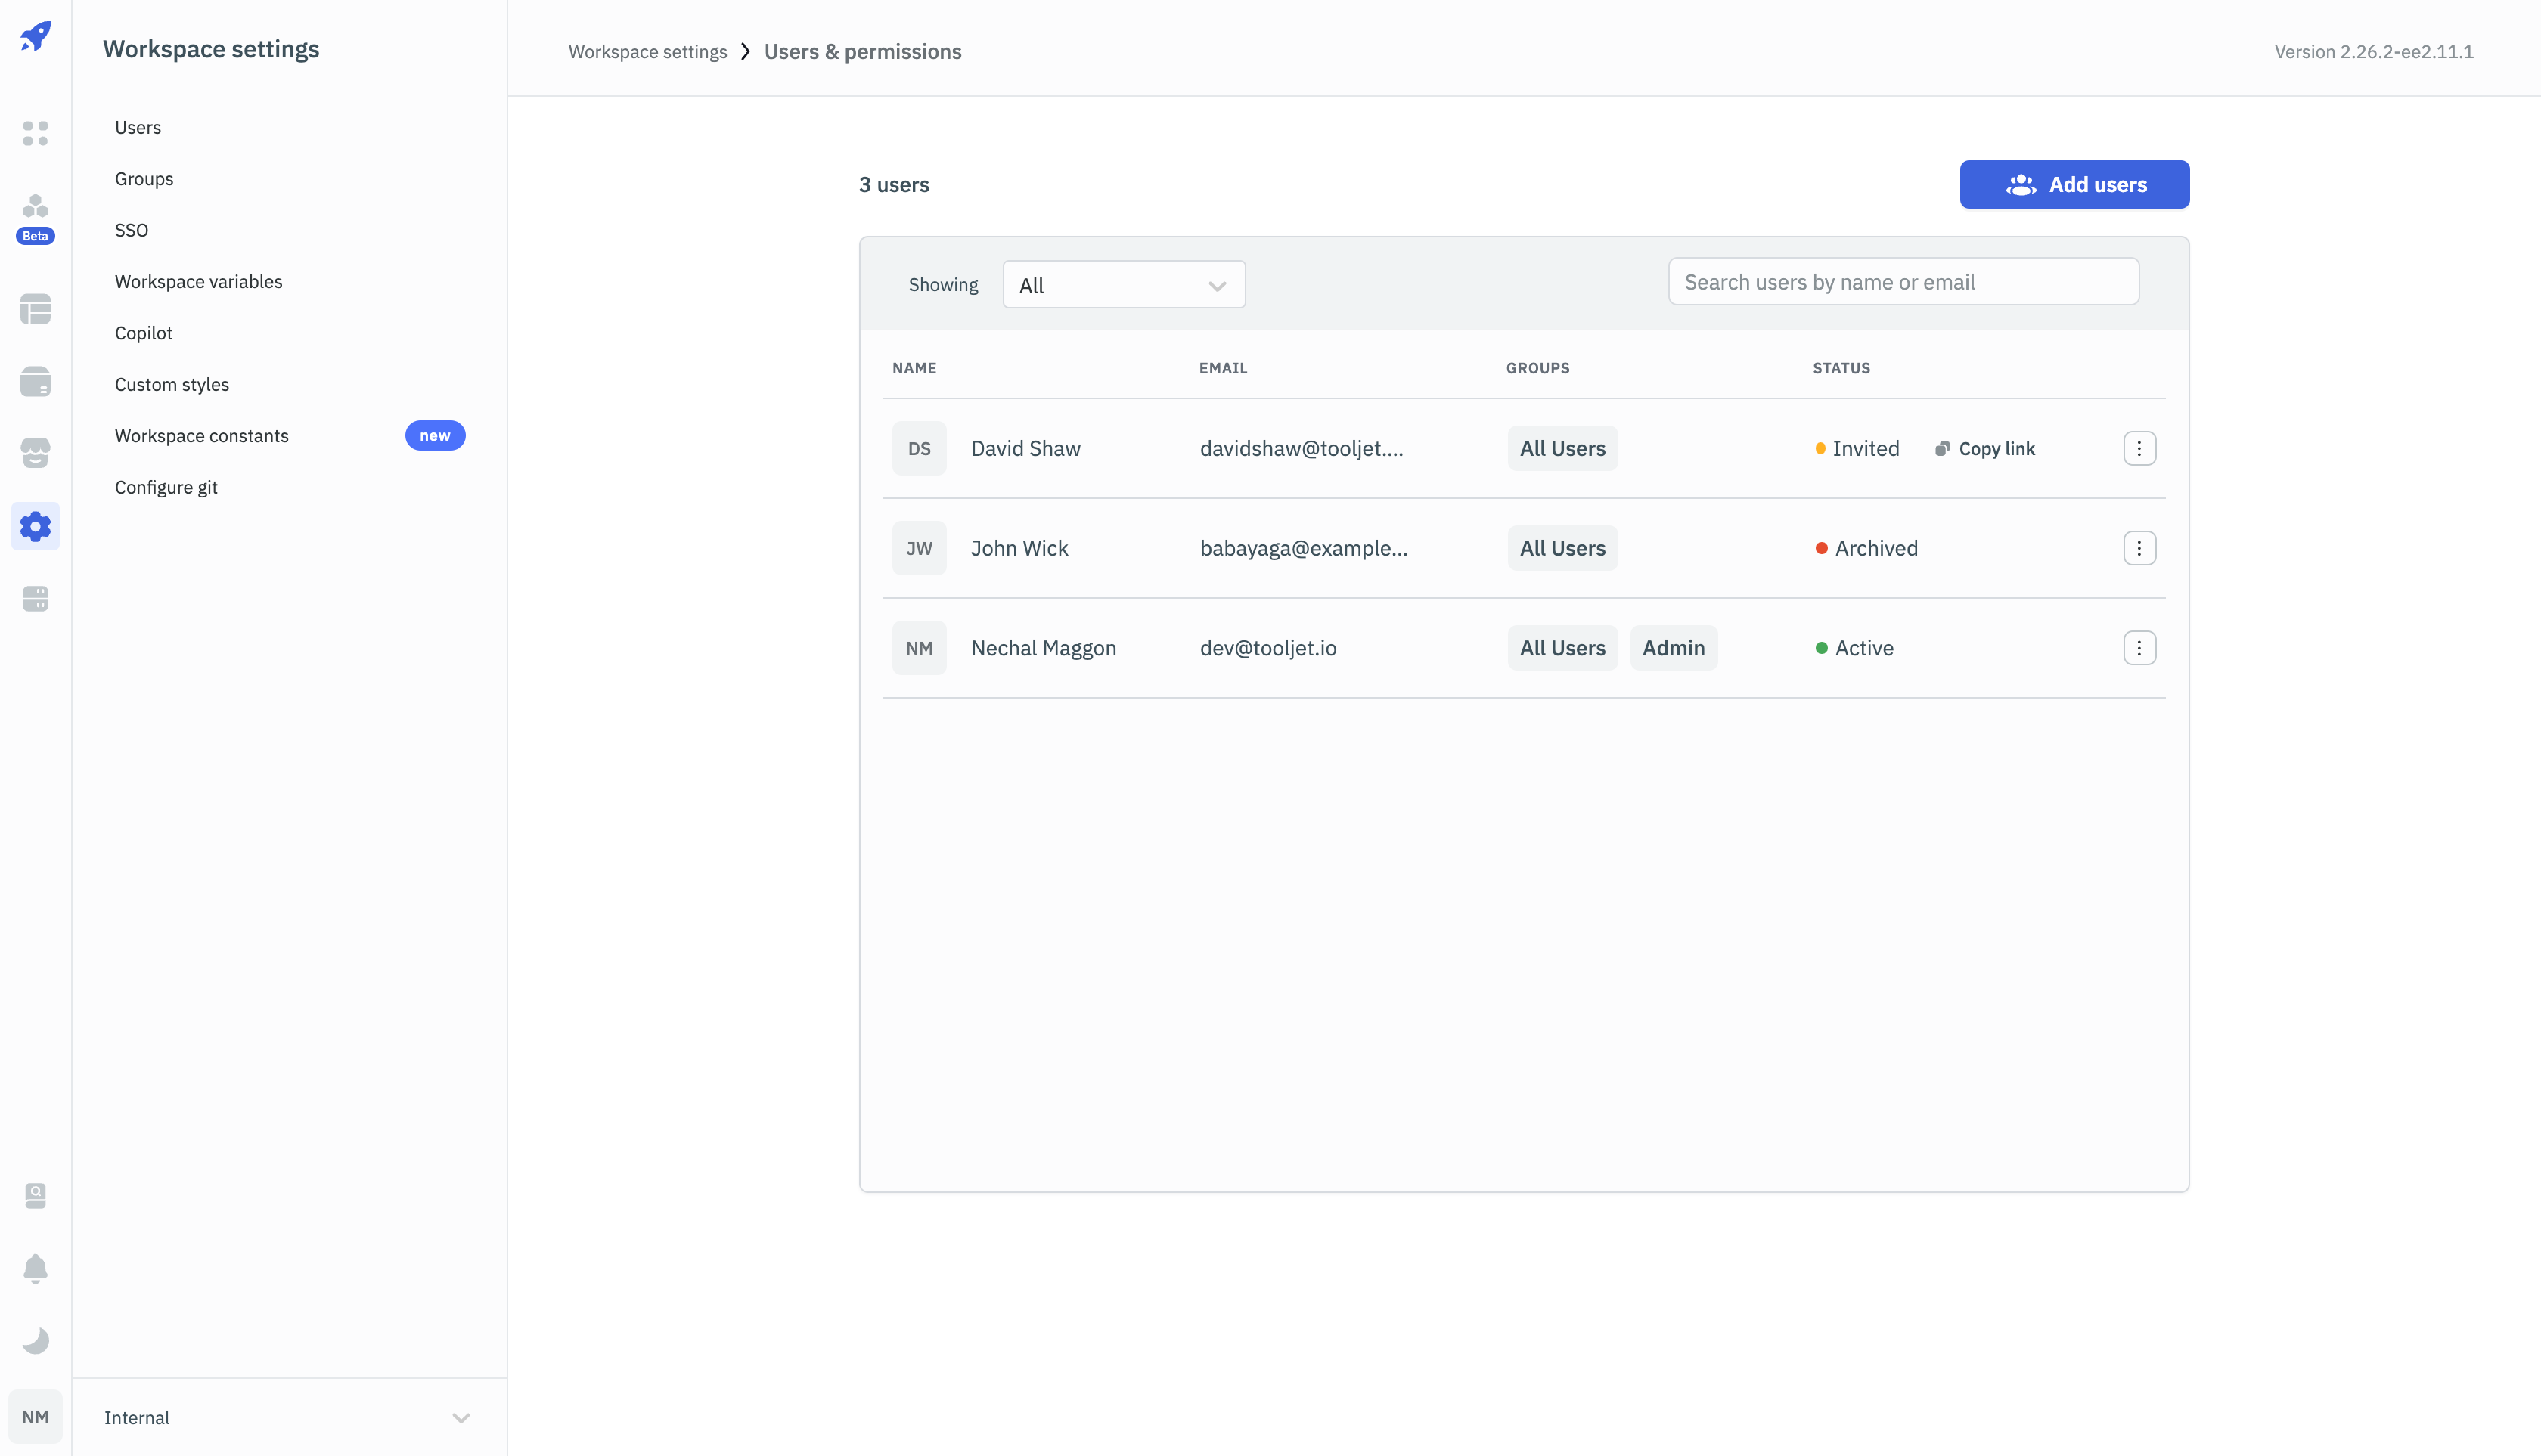
Task: Expand the Internal workspace switcher
Action: click(288, 1418)
